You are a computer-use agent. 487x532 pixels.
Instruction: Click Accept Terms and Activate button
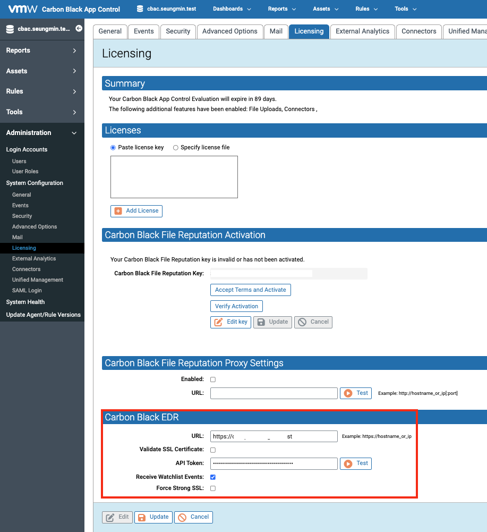(x=251, y=290)
